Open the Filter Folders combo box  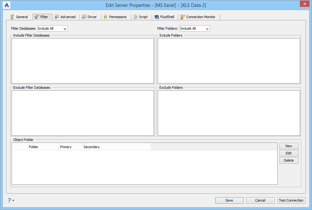(x=195, y=28)
